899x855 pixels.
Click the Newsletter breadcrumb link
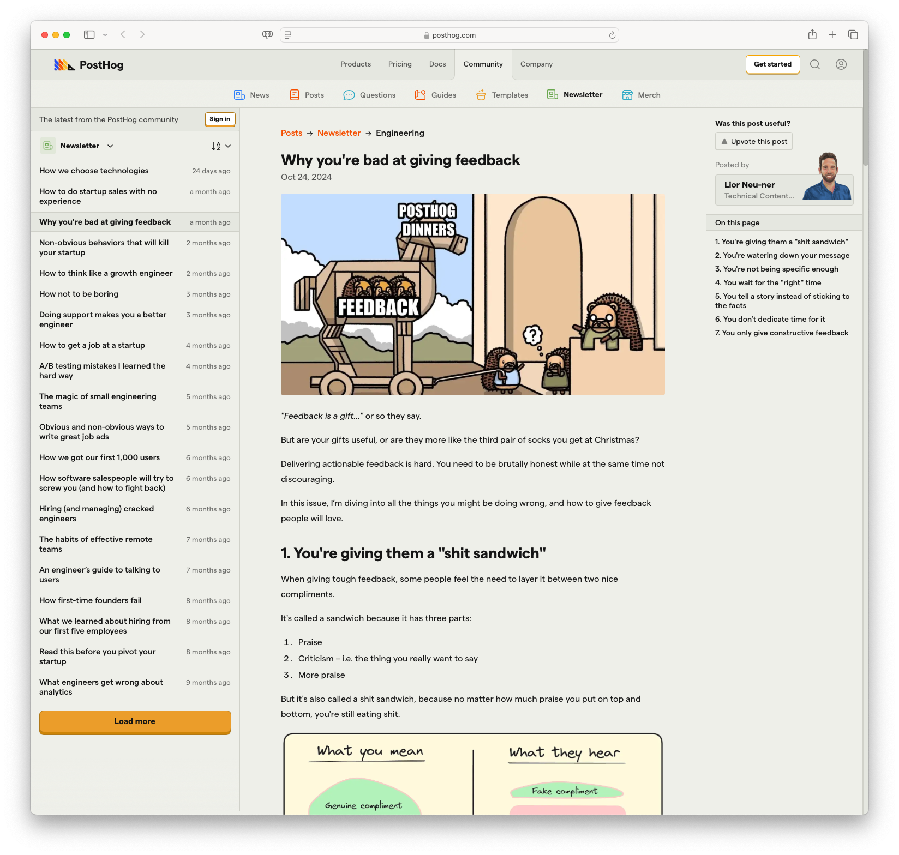339,133
